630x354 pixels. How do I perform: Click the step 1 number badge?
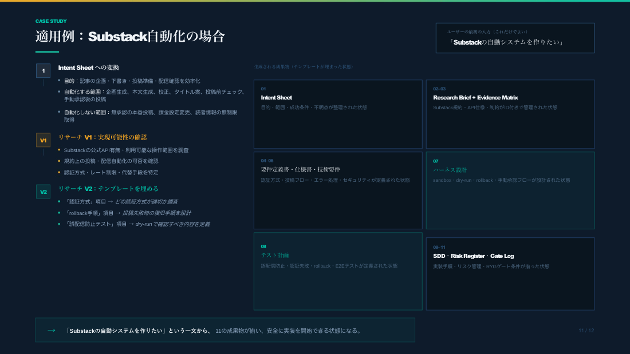(43, 71)
